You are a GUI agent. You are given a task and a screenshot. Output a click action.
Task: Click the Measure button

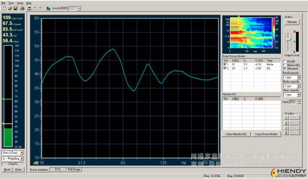[x=292, y=22]
